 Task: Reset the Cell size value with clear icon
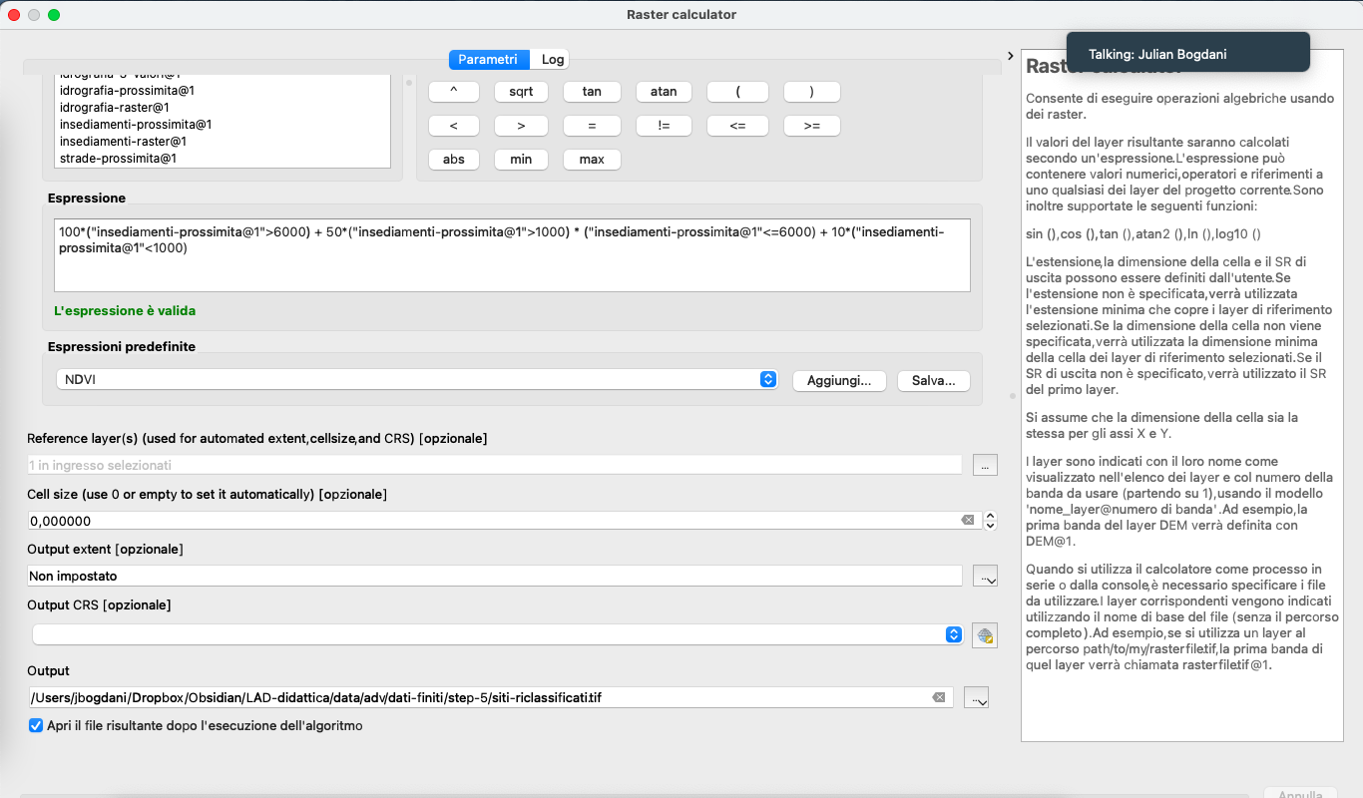(x=967, y=521)
